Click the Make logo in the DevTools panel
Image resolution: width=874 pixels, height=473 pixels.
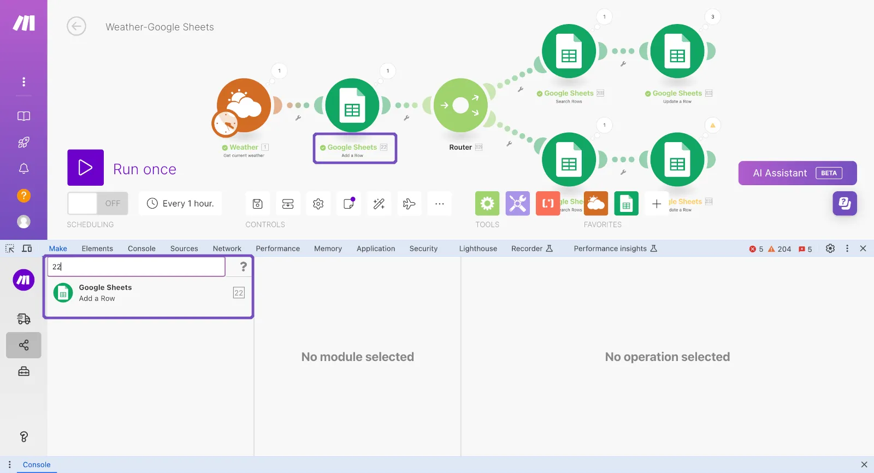click(x=23, y=280)
